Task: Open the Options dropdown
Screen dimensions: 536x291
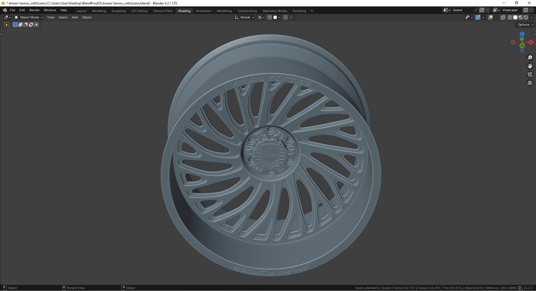Action: click(x=525, y=25)
